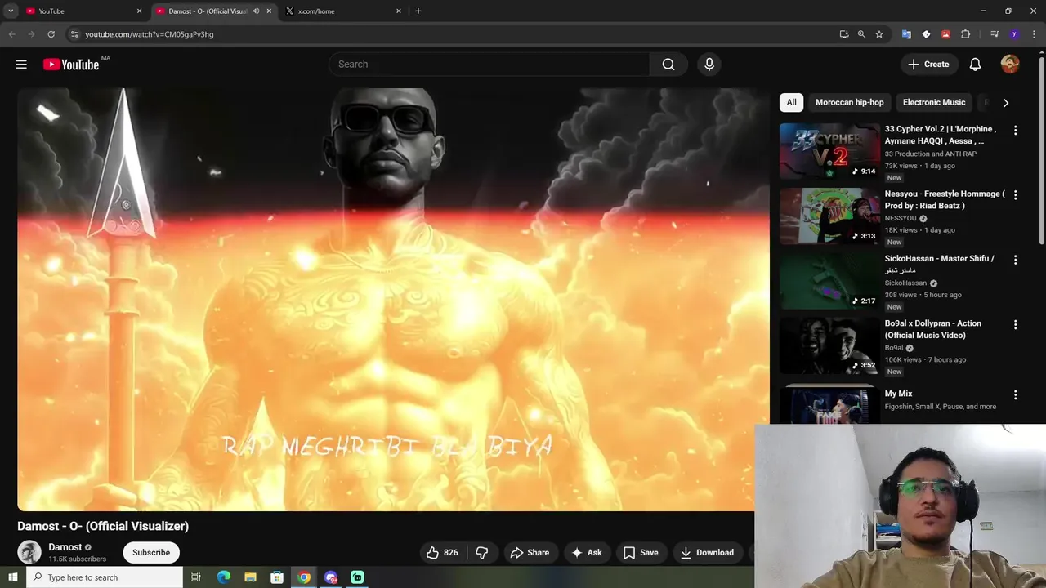Click the YouTube search input field
This screenshot has height=588, width=1046.
click(x=489, y=65)
